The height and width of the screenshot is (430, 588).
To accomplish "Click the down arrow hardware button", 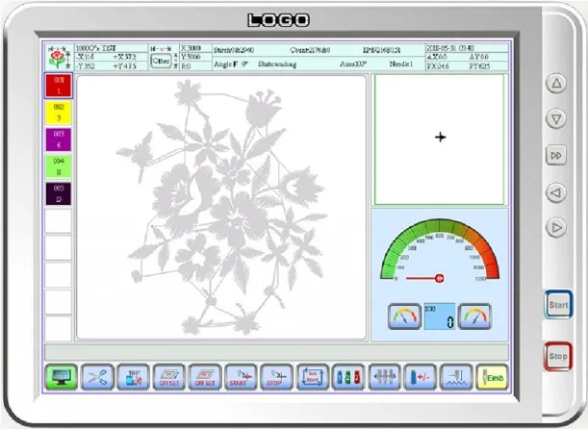I will [x=556, y=119].
